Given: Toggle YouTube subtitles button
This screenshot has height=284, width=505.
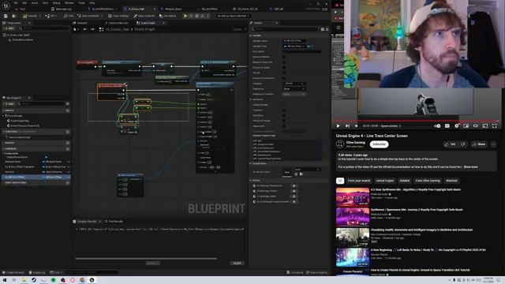Looking at the screenshot, I should [x=447, y=126].
